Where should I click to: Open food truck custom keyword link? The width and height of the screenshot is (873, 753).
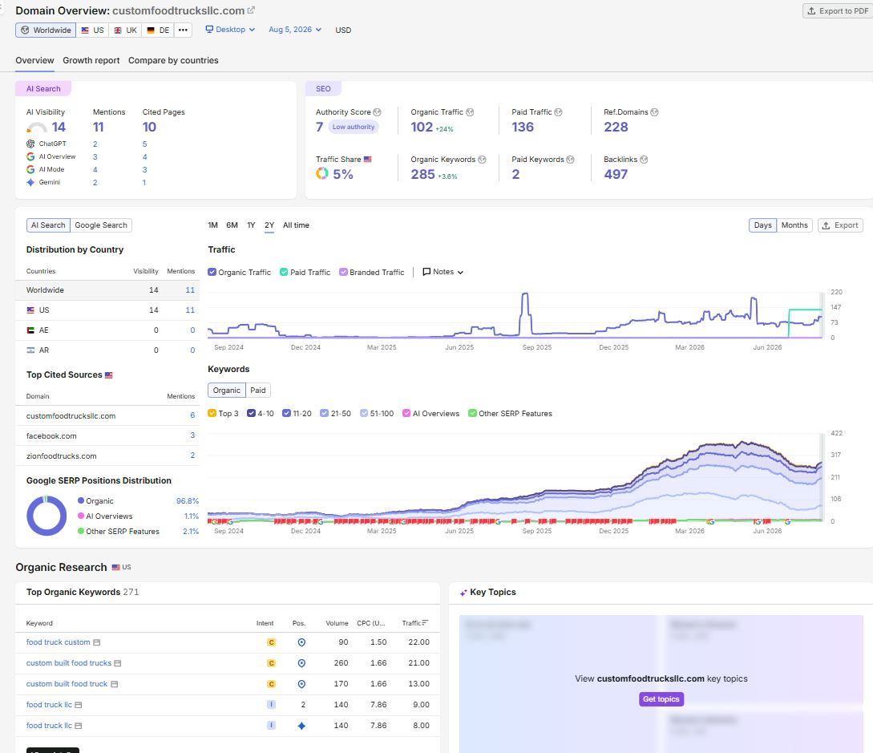pyautogui.click(x=58, y=642)
